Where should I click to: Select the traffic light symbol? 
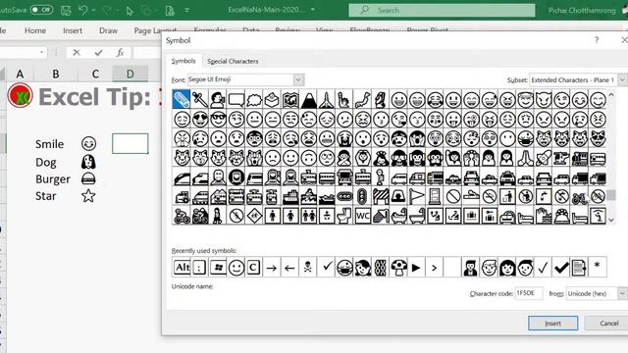(362, 196)
